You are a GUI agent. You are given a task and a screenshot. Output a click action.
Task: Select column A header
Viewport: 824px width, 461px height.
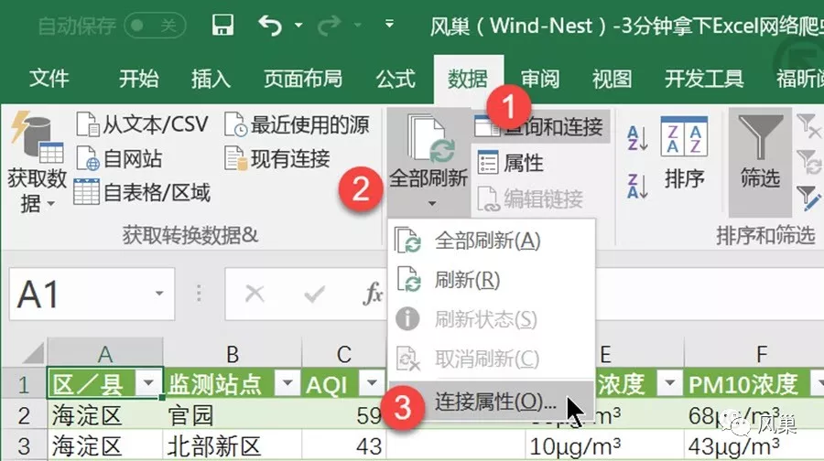(105, 354)
